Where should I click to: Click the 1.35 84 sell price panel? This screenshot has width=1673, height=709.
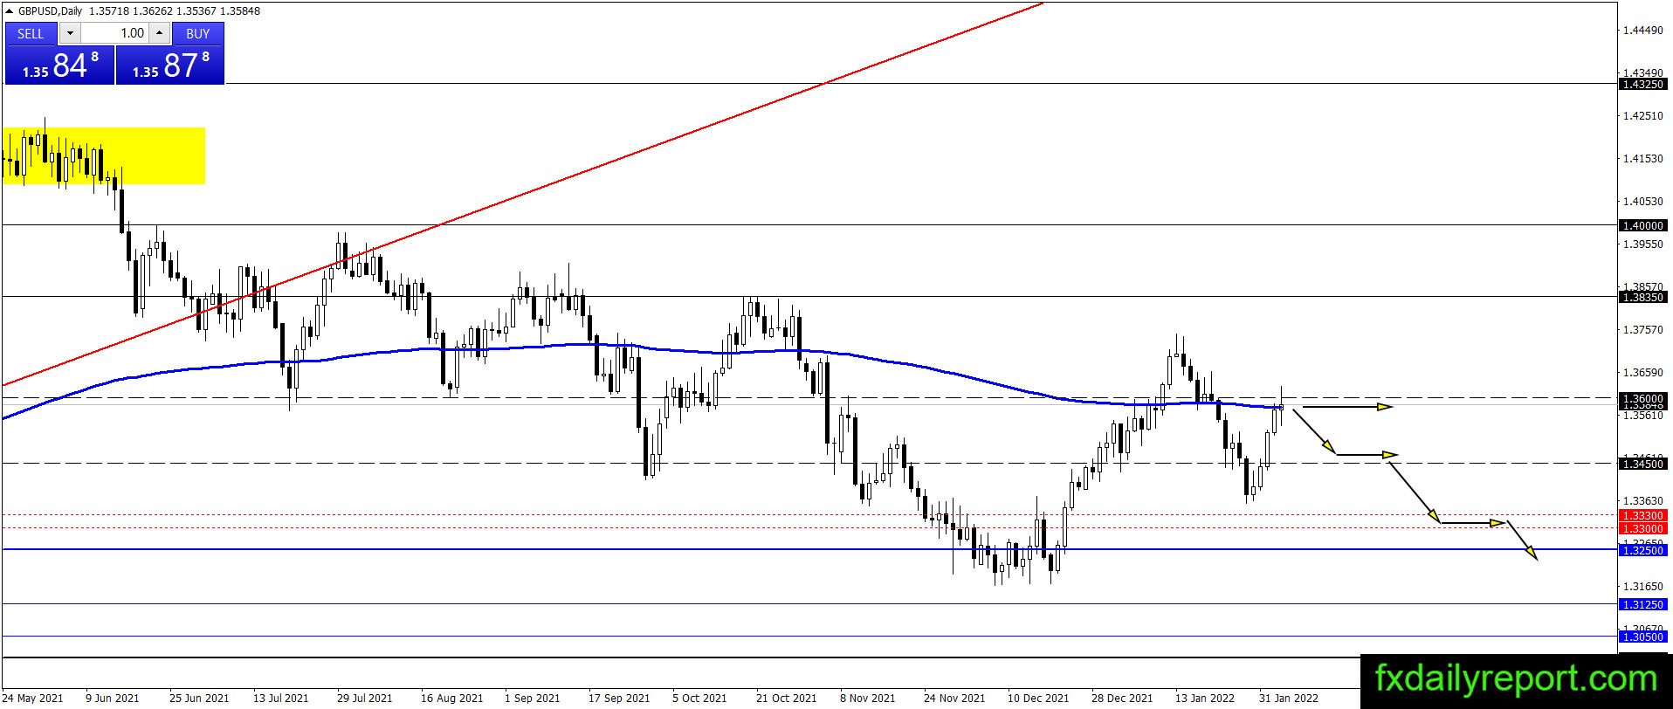pos(59,65)
